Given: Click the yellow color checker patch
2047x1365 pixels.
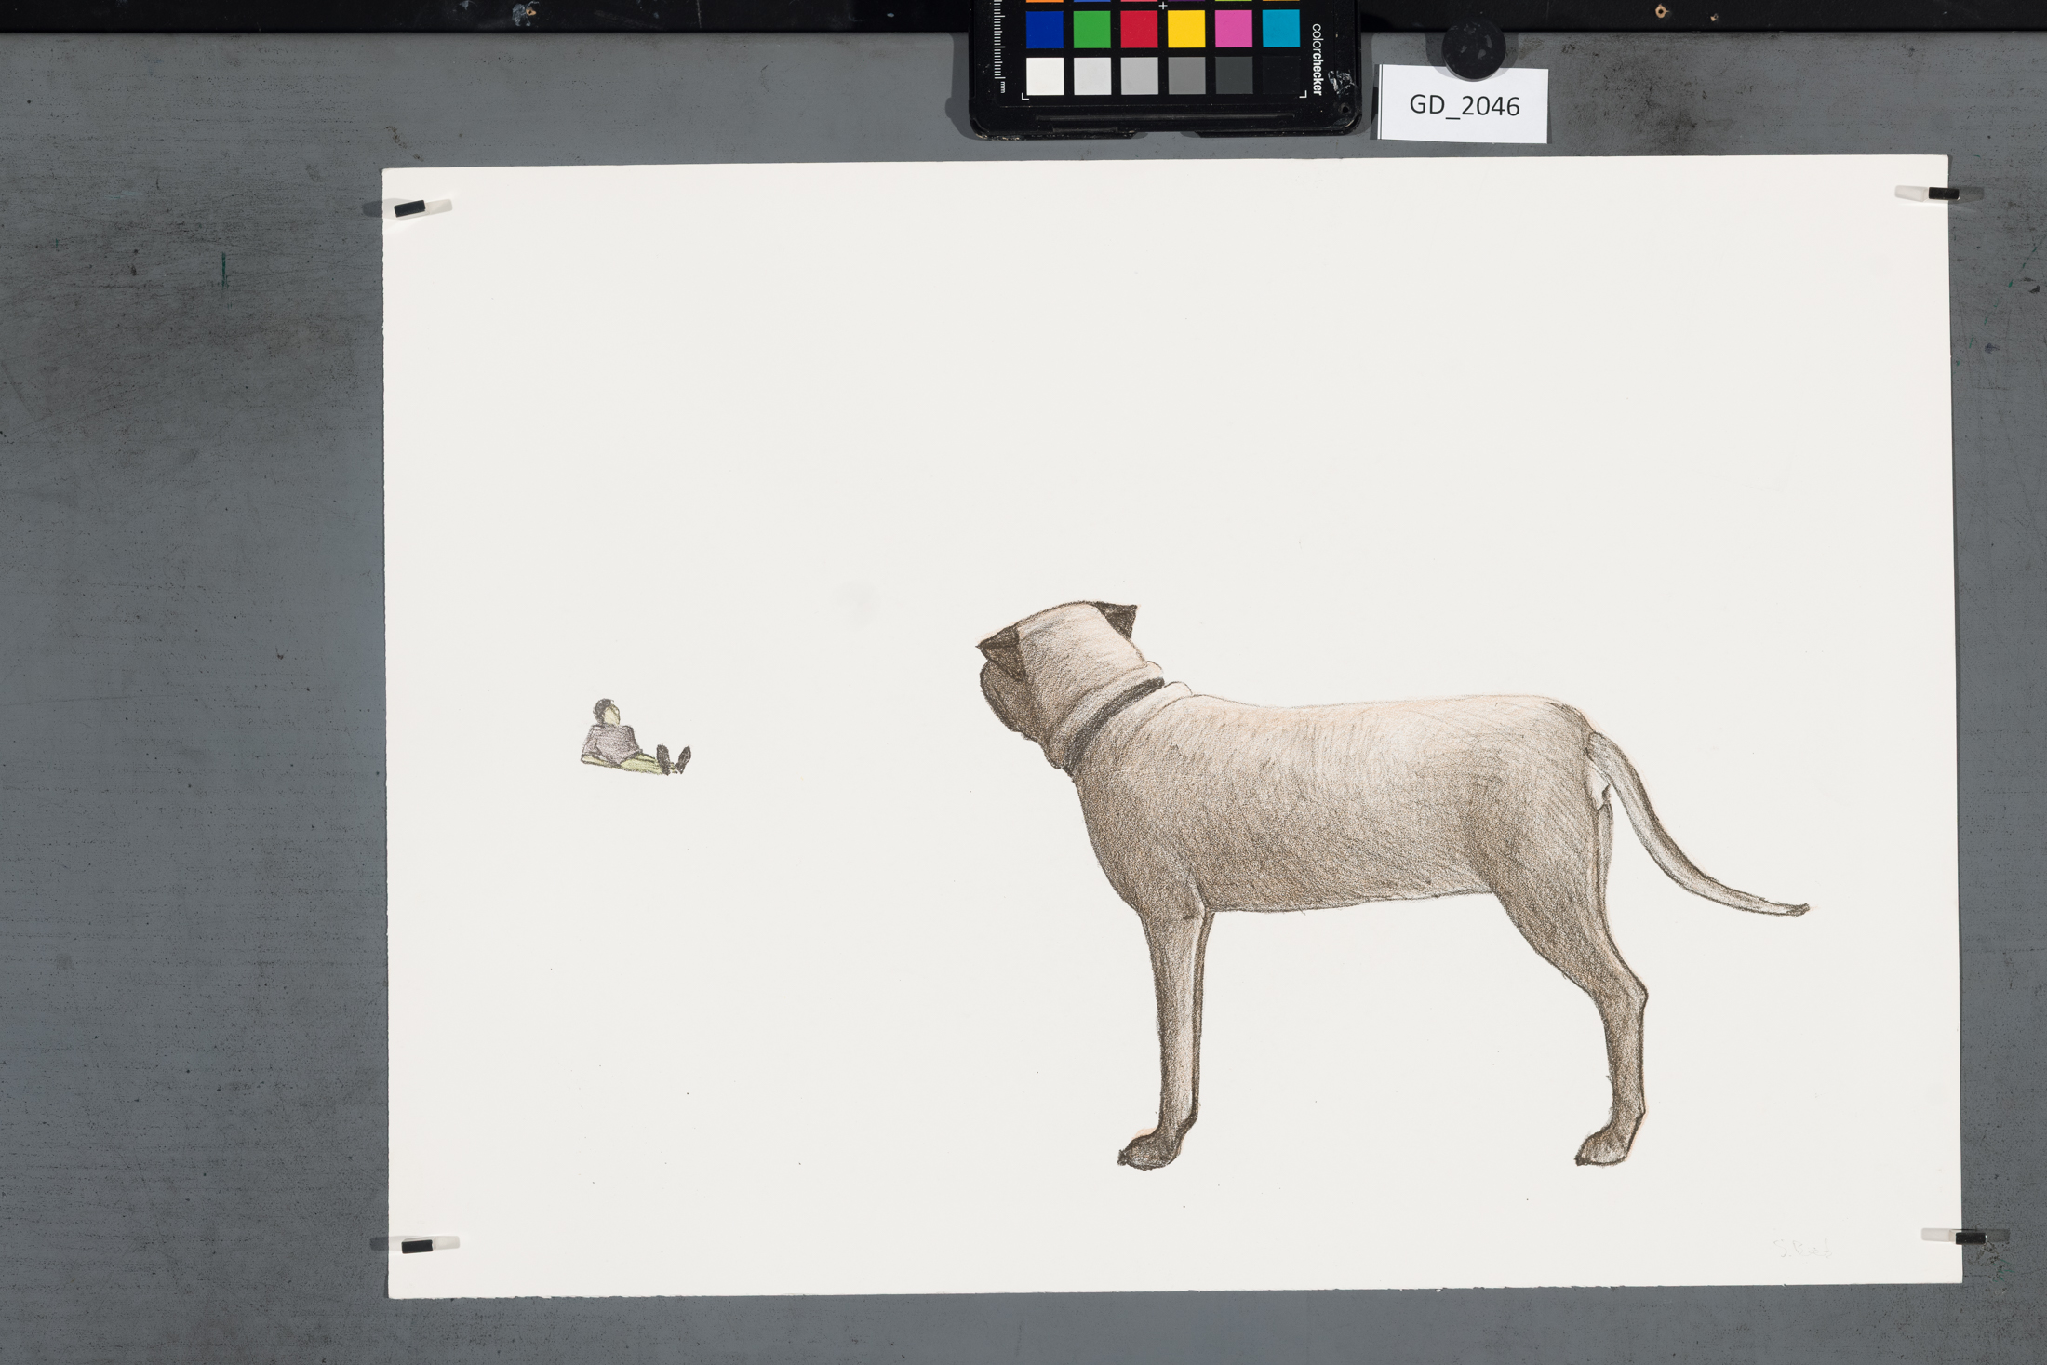Looking at the screenshot, I should [1186, 30].
